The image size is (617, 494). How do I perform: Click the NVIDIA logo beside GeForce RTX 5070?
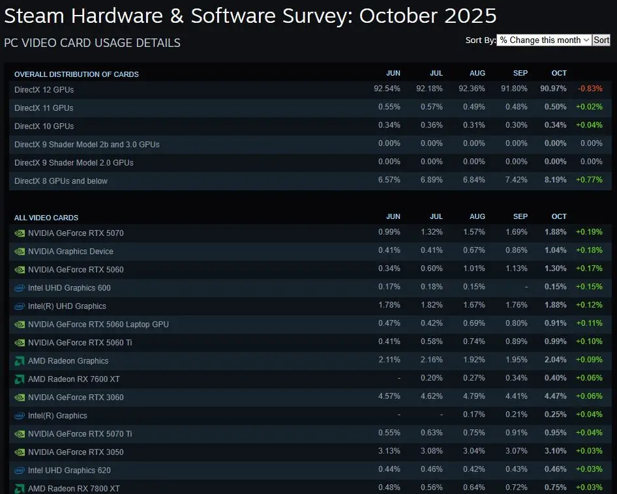point(20,233)
